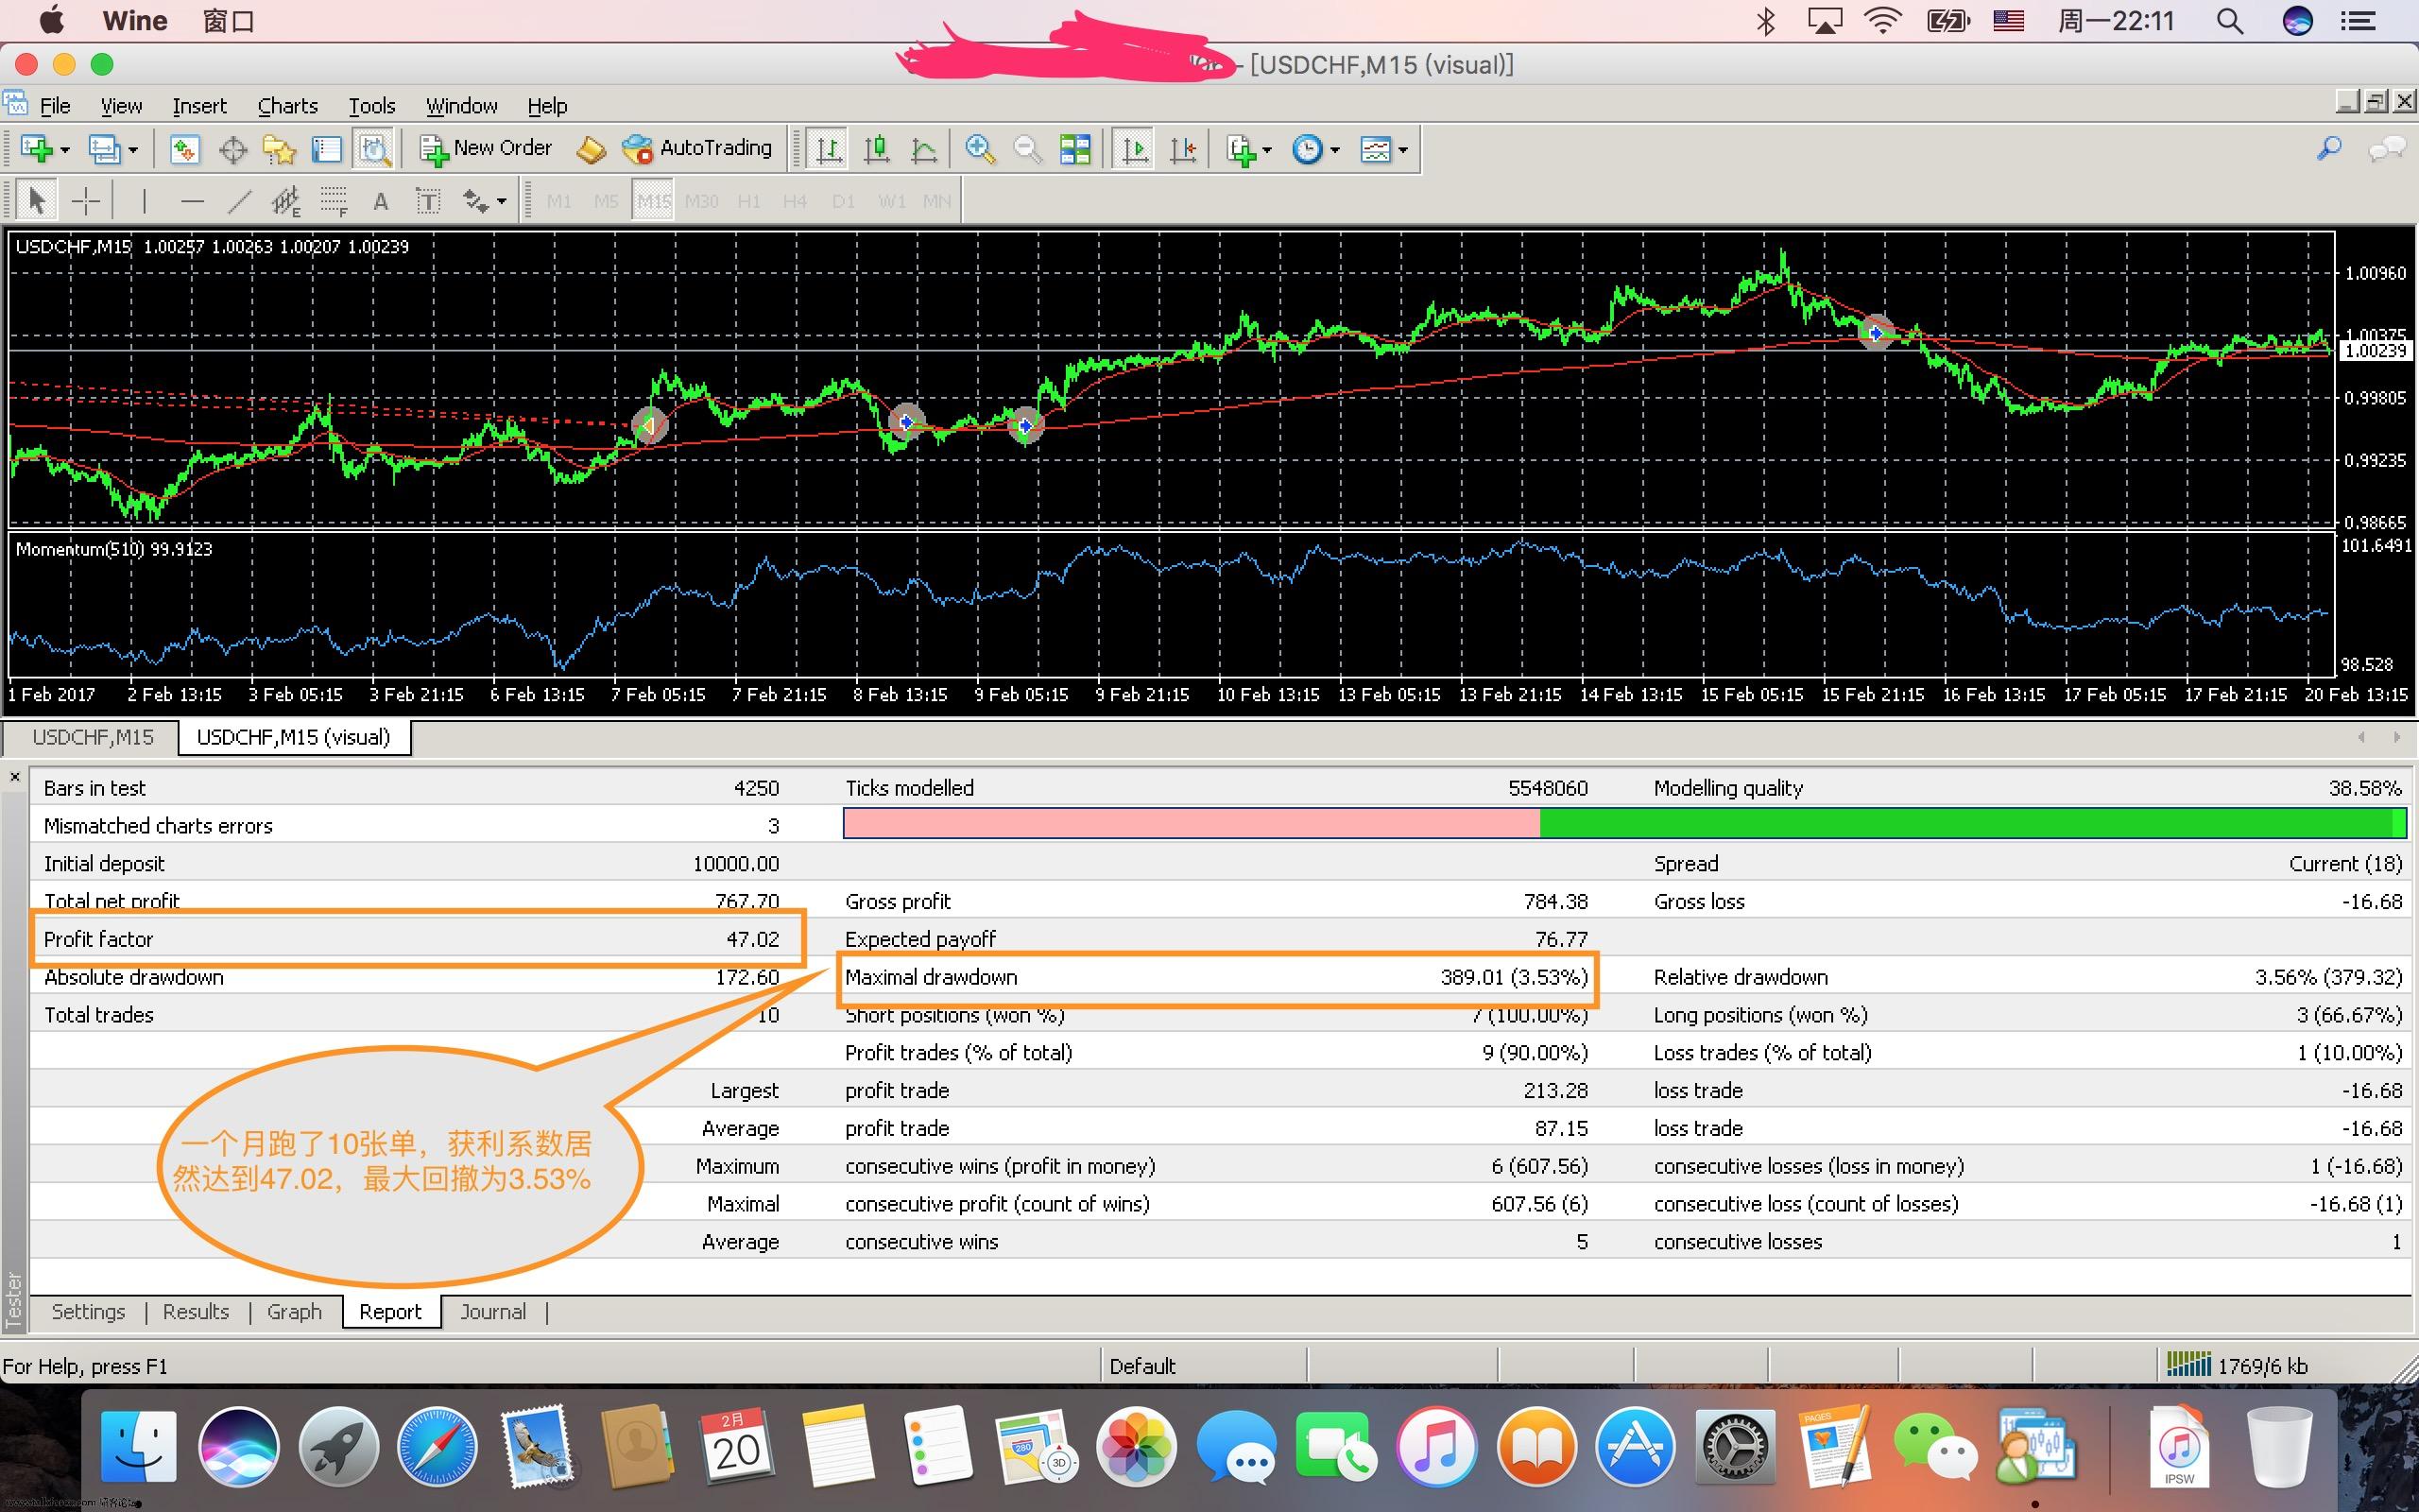The height and width of the screenshot is (1512, 2419).
Task: Select the D1 timeframe button
Action: click(843, 201)
